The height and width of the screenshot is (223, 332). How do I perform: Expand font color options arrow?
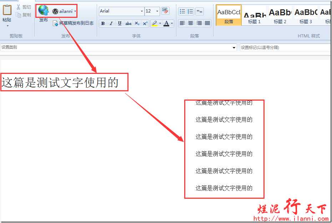pyautogui.click(x=172, y=23)
